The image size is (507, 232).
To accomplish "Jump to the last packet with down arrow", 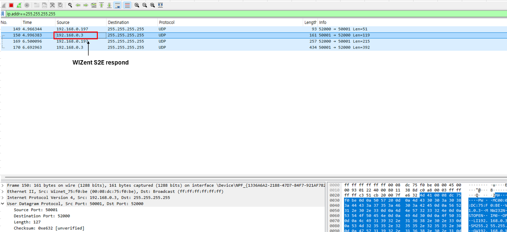I will (109, 5).
